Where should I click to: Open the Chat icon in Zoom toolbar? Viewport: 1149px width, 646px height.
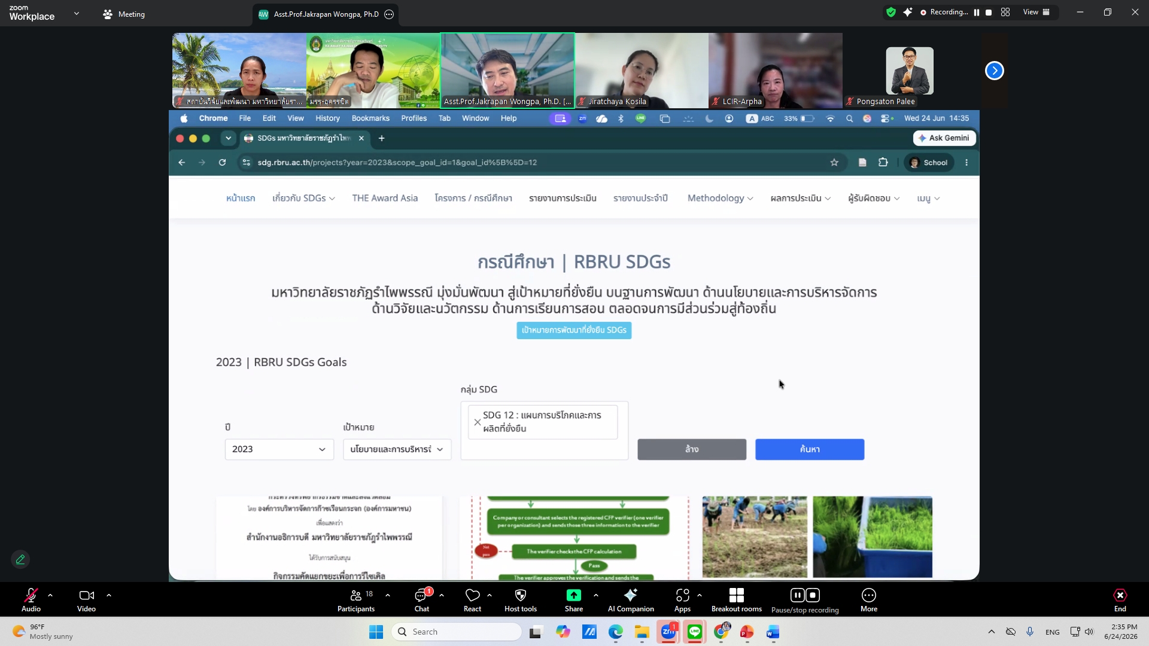[421, 595]
